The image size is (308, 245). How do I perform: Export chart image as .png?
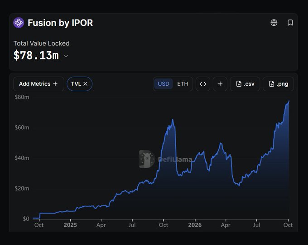tap(279, 84)
